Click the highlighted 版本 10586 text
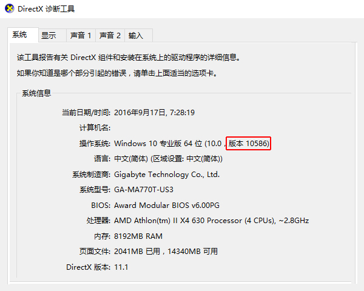The width and height of the screenshot is (364, 291). pos(249,144)
